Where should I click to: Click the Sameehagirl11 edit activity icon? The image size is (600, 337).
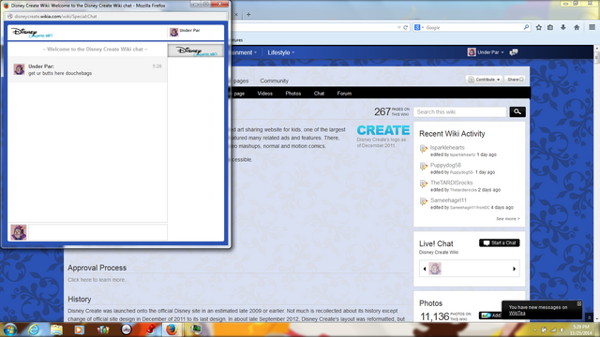(423, 202)
